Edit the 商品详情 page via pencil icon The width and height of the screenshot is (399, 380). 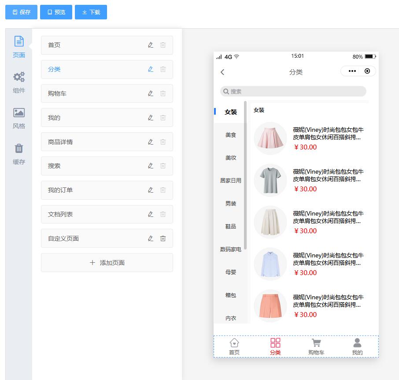(151, 142)
